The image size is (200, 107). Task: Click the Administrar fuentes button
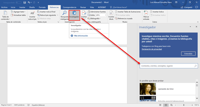96,12
